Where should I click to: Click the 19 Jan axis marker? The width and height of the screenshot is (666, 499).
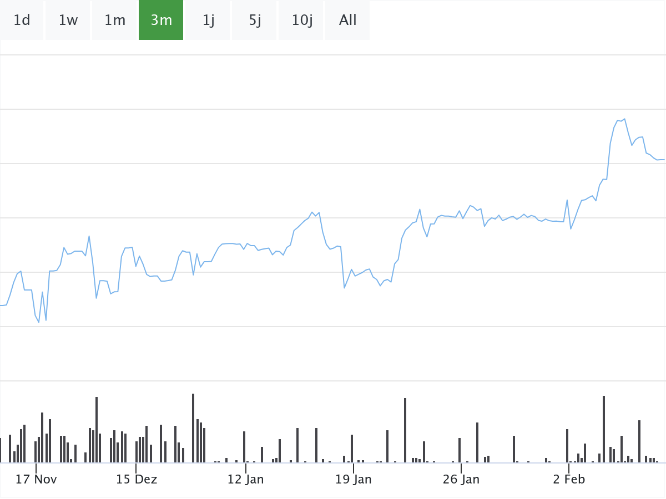pos(353,480)
